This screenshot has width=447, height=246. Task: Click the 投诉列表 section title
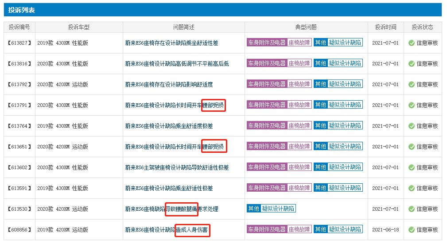pos(22,10)
